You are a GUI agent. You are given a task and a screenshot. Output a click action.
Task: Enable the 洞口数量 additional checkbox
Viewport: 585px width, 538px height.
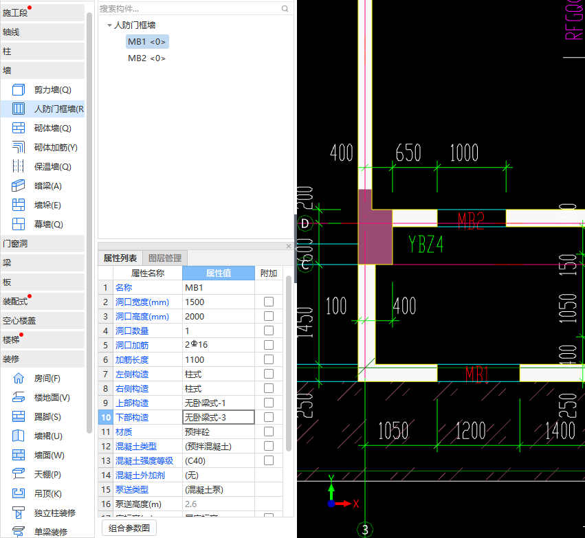(x=269, y=330)
